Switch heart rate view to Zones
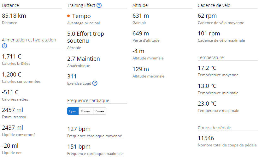The width and height of the screenshot is (259, 160). click(100, 111)
